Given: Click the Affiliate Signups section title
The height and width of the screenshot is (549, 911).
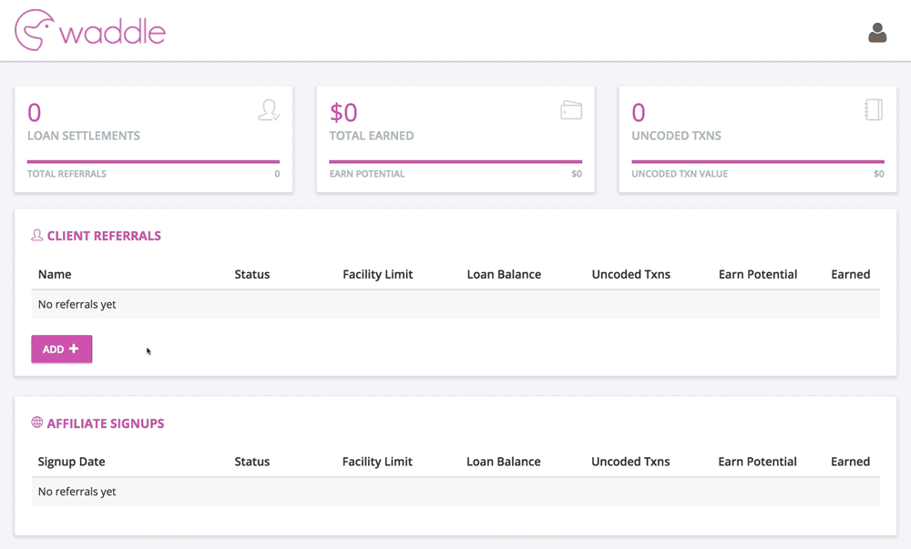Looking at the screenshot, I should [106, 423].
